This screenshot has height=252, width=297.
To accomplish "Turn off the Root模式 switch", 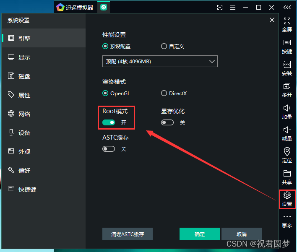I will click(x=109, y=122).
